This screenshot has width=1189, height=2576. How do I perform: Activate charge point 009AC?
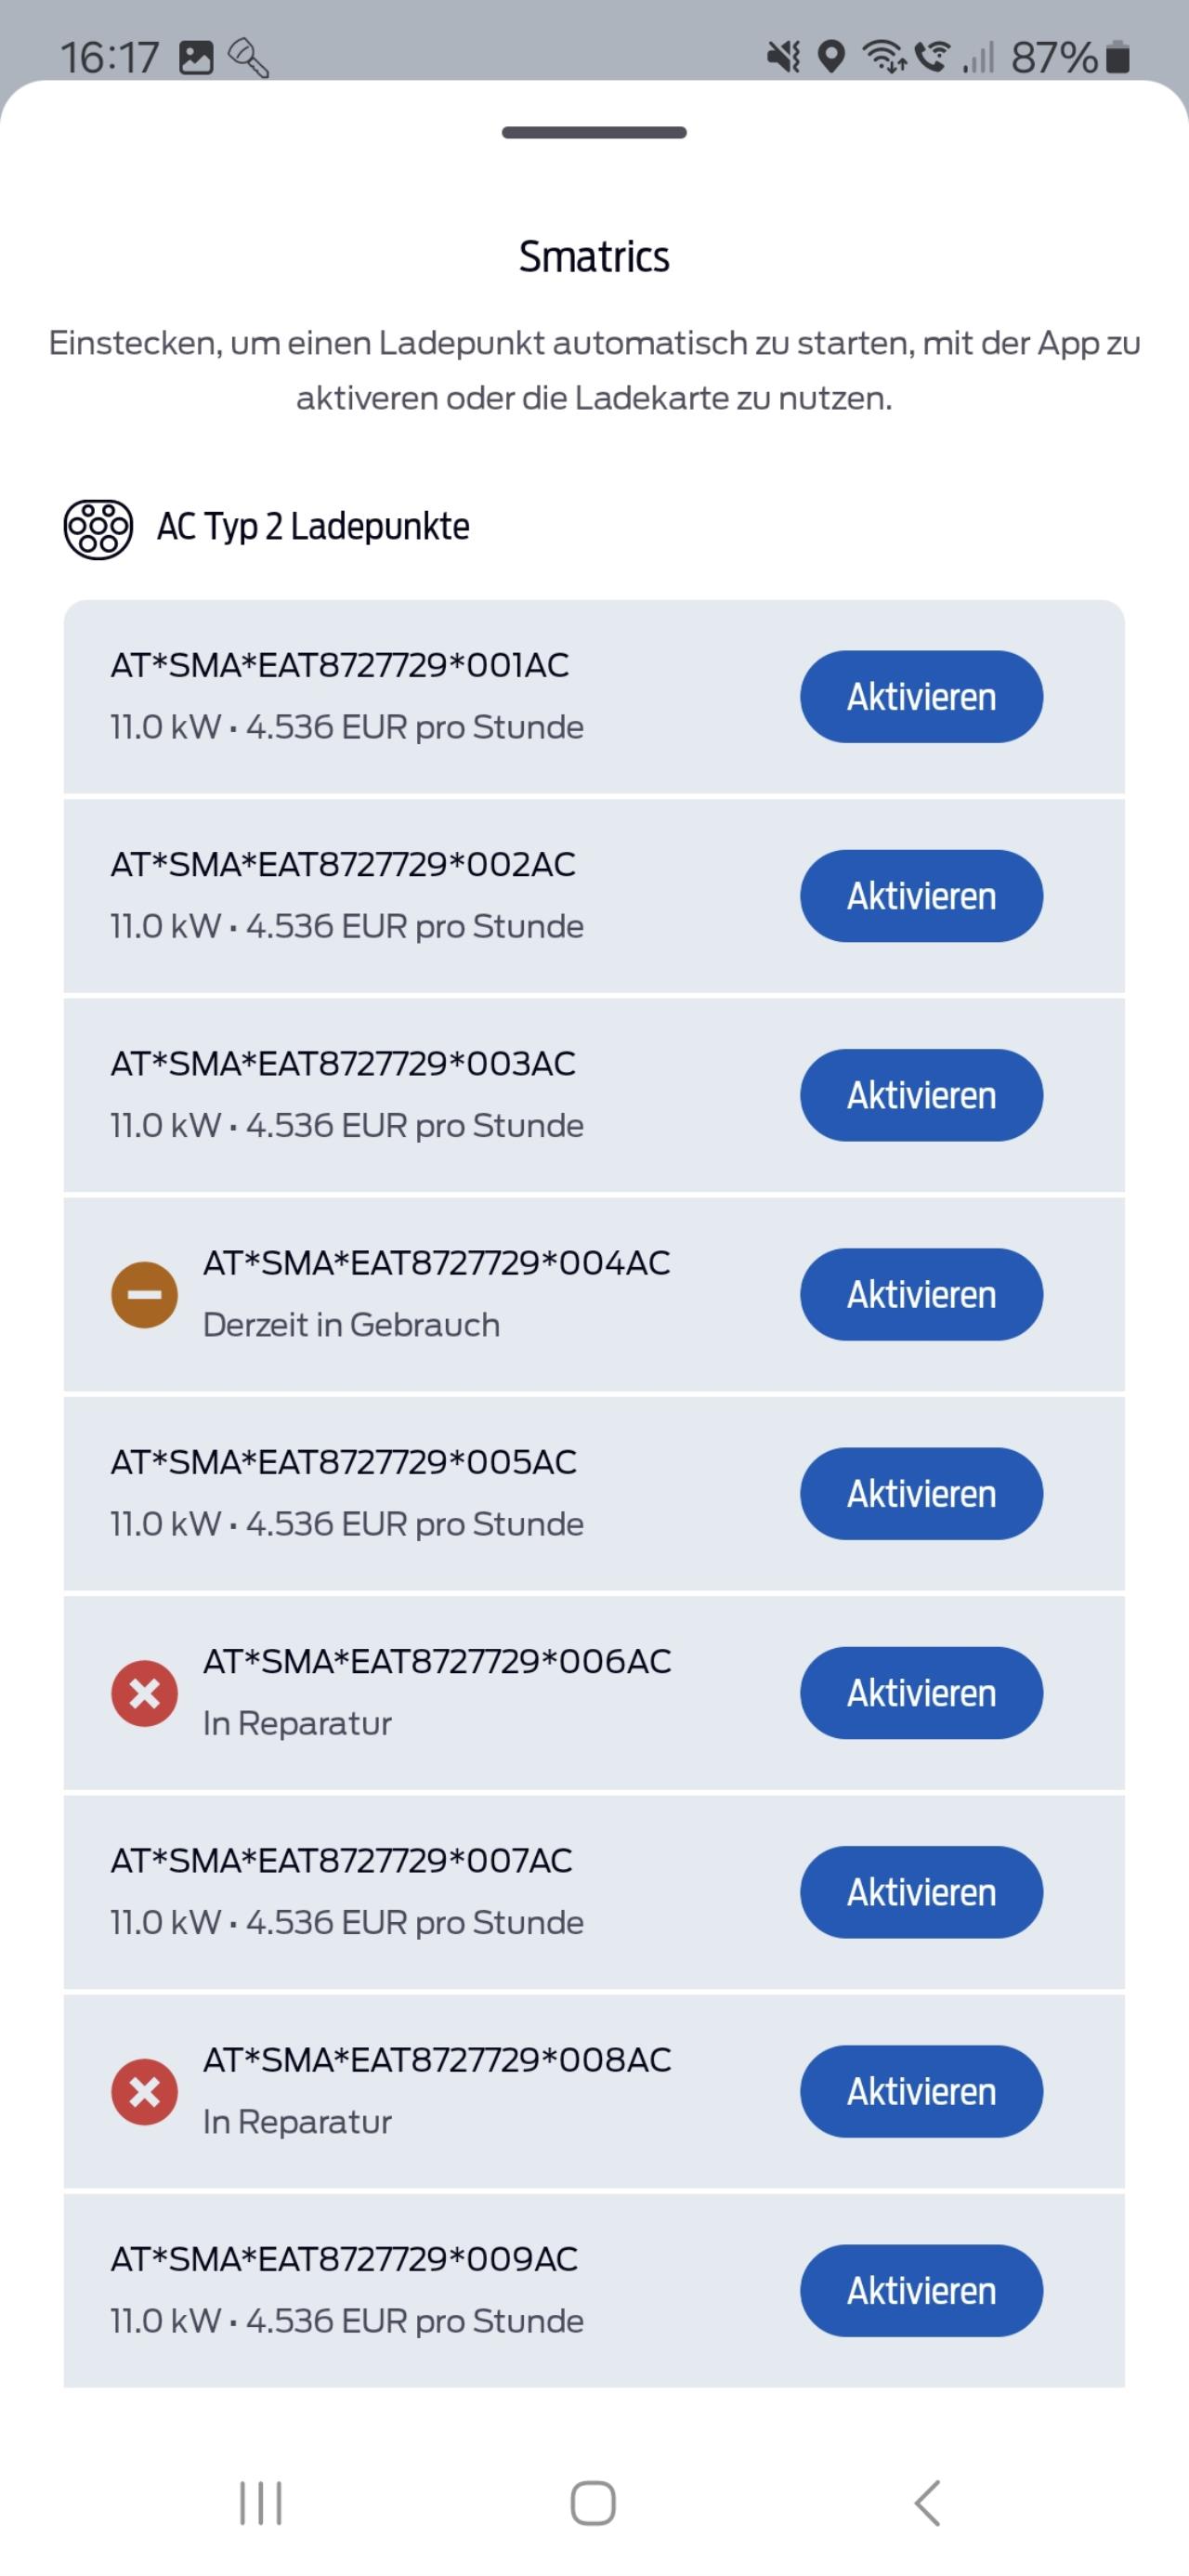coord(920,2290)
